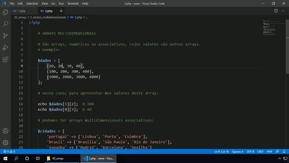
Task: Open Cortana circle in the taskbar
Action: [x=27, y=158]
